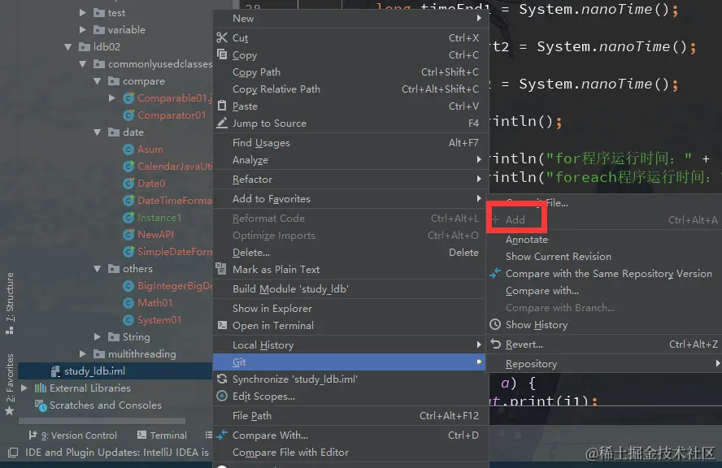This screenshot has height=468, width=722.
Task: Open the Version Control tab
Action: (x=72, y=435)
